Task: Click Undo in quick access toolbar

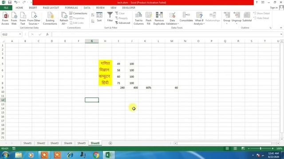Action: click(16, 2)
